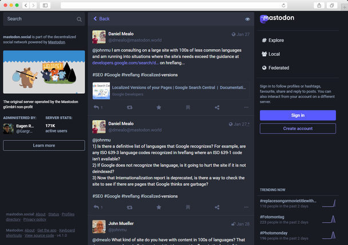Open Daniel Mealo's avatar on first post

pos(99,37)
